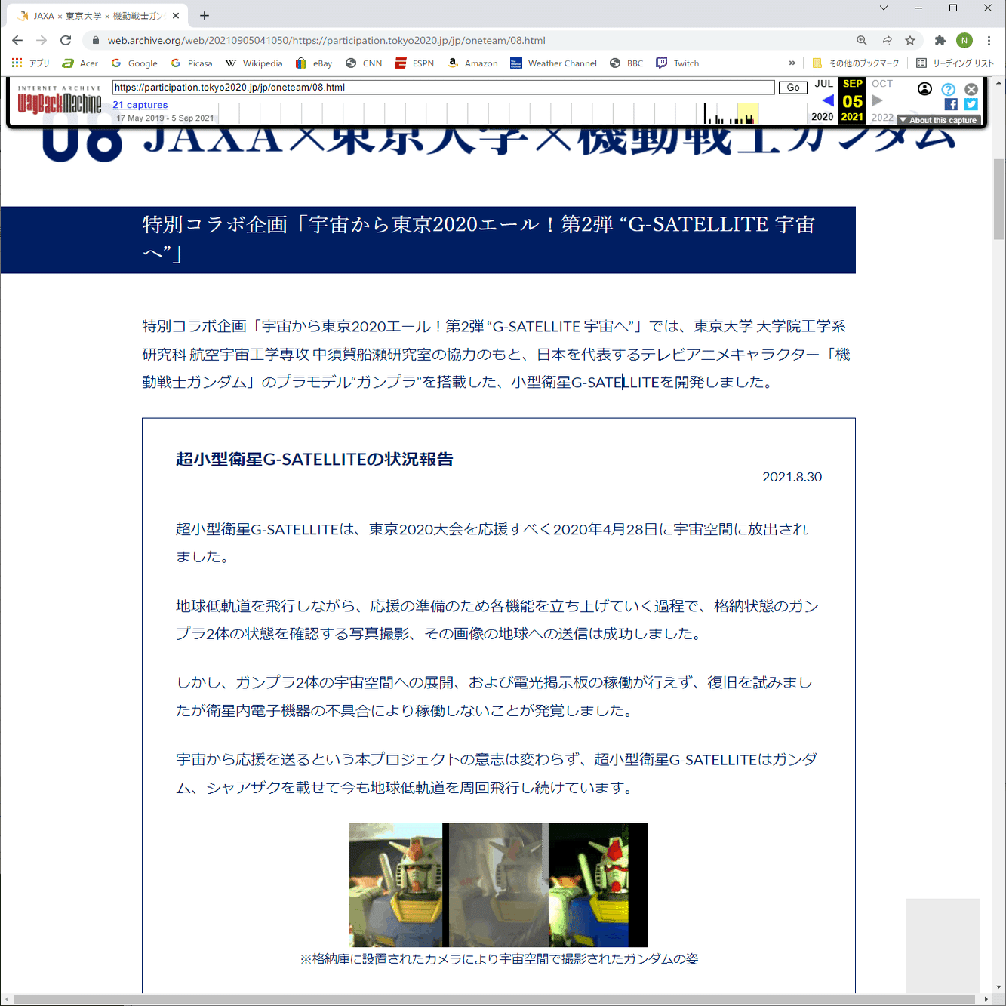Click the date 2021.8.30
Viewport: 1006px width, 1006px height.
[x=792, y=477]
